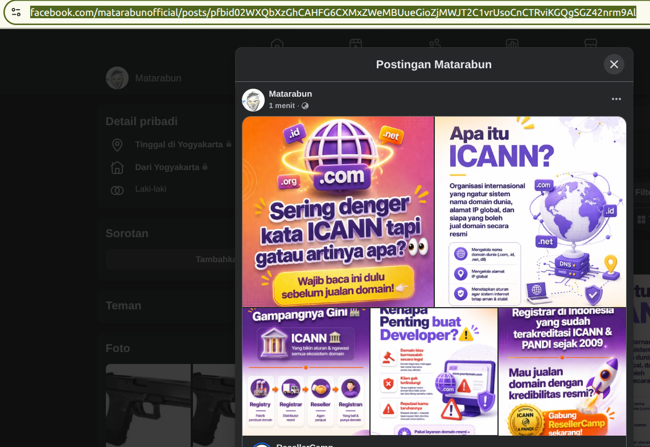Close the Postingan Matarabun dialog
650x447 pixels.
[614, 64]
